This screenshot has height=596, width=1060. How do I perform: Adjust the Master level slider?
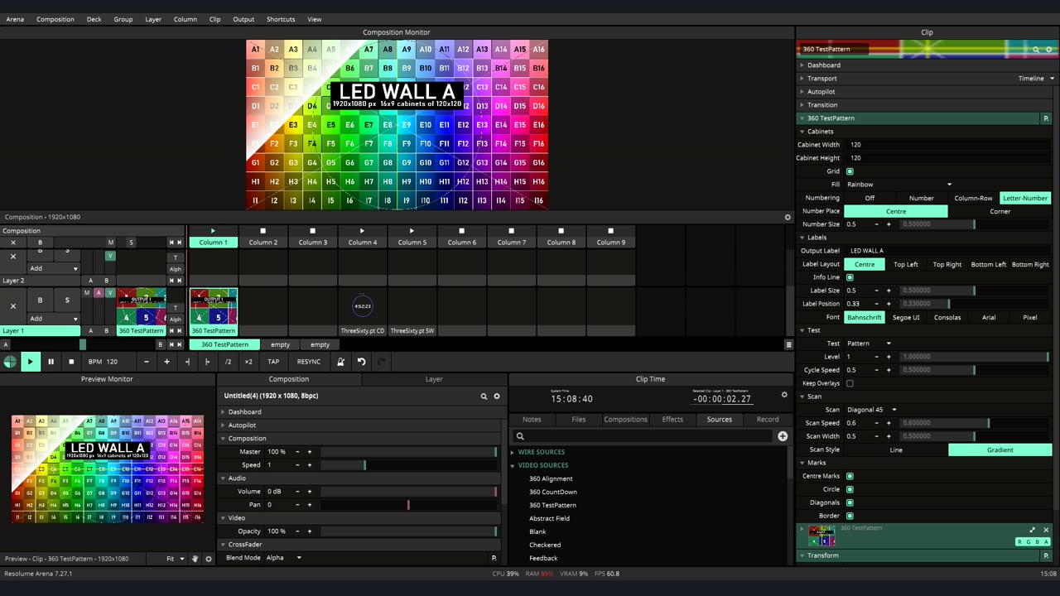[408, 452]
